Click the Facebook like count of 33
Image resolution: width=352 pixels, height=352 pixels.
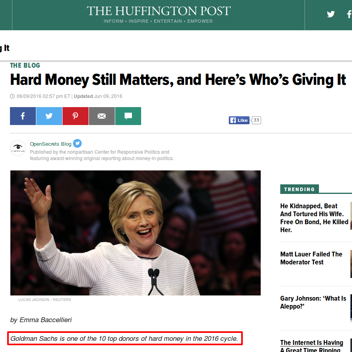(256, 120)
